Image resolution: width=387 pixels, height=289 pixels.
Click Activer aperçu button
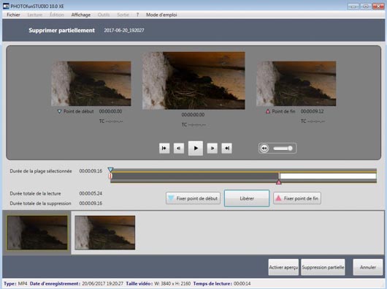click(283, 267)
